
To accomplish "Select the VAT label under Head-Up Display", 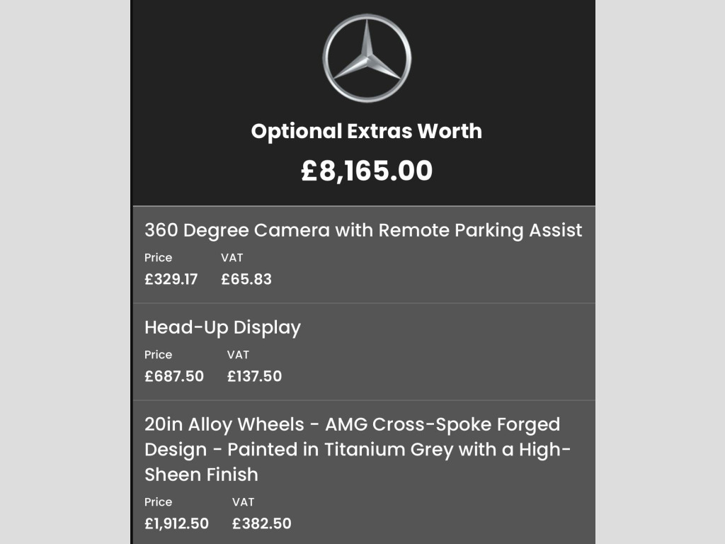I will point(238,355).
